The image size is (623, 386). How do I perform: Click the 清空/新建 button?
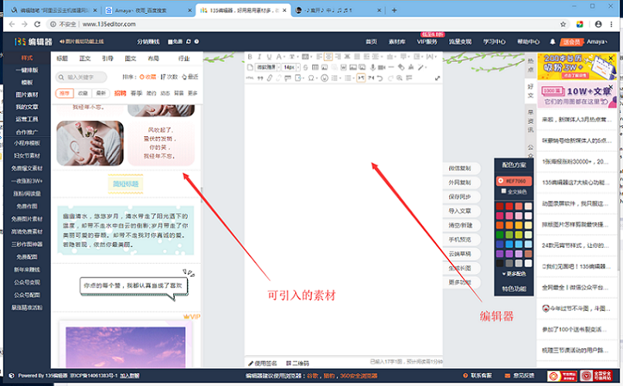(x=460, y=225)
